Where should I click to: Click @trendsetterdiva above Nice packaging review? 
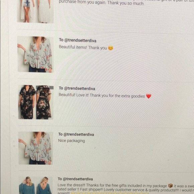click(x=79, y=134)
